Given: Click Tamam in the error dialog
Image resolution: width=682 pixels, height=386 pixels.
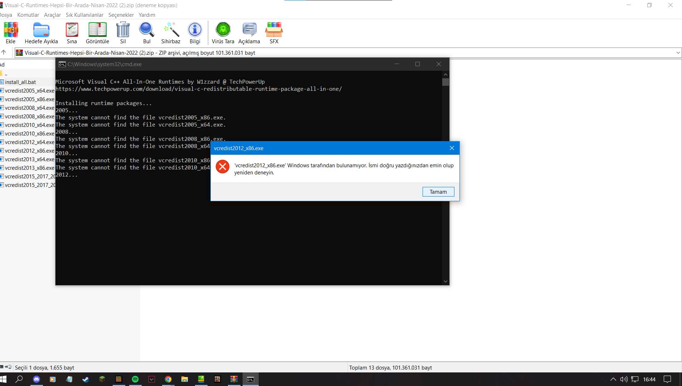Looking at the screenshot, I should [x=438, y=192].
